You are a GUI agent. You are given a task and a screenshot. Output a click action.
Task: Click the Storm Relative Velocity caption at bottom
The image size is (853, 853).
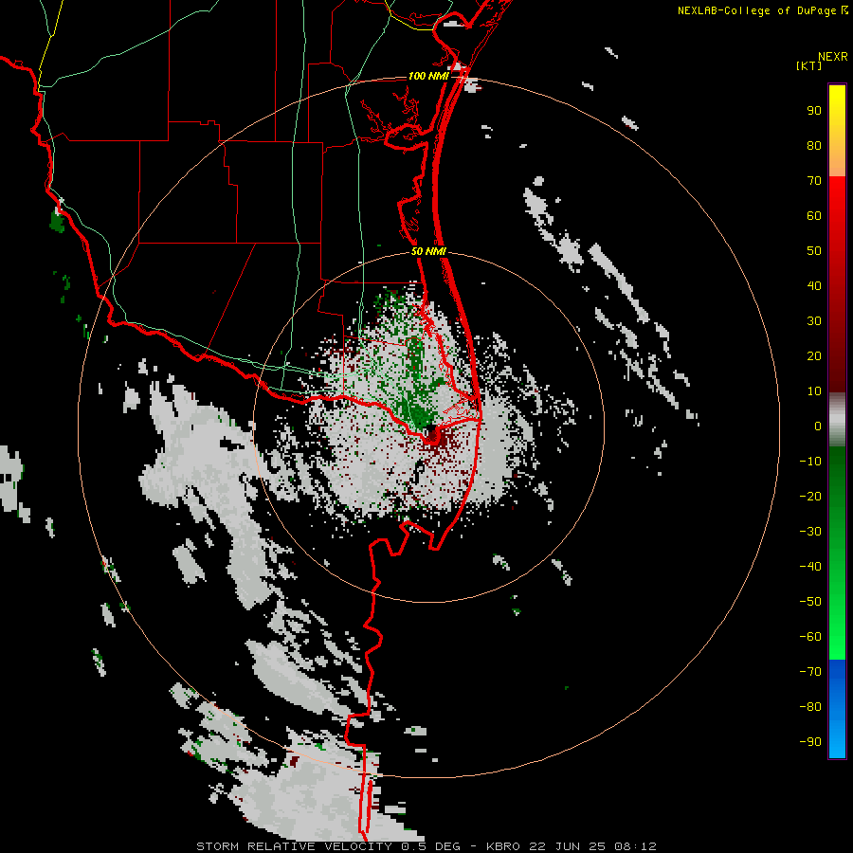pyautogui.click(x=426, y=846)
